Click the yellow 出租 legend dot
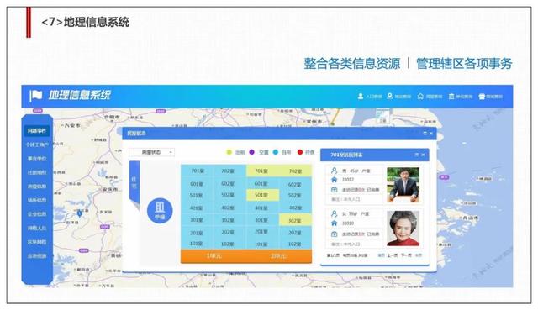The height and width of the screenshot is (310, 538). pos(229,152)
